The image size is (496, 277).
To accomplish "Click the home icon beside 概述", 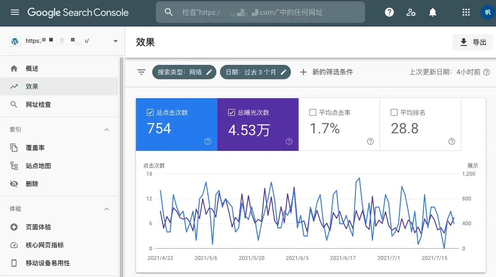I will point(14,68).
